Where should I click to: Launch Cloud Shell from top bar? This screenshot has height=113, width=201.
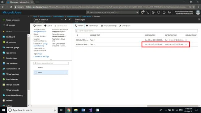(148, 12)
